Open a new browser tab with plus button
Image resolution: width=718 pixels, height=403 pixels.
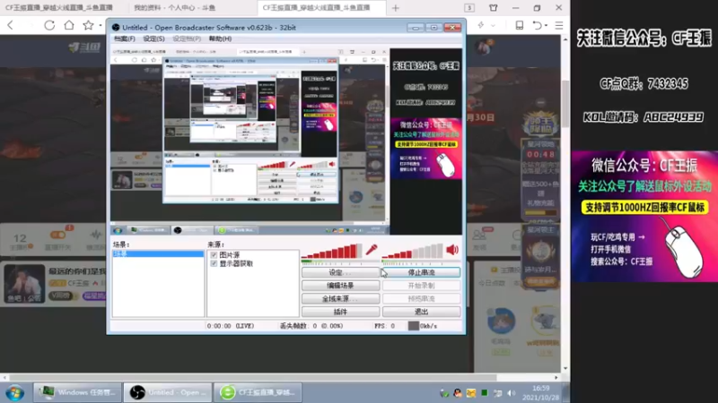(396, 8)
